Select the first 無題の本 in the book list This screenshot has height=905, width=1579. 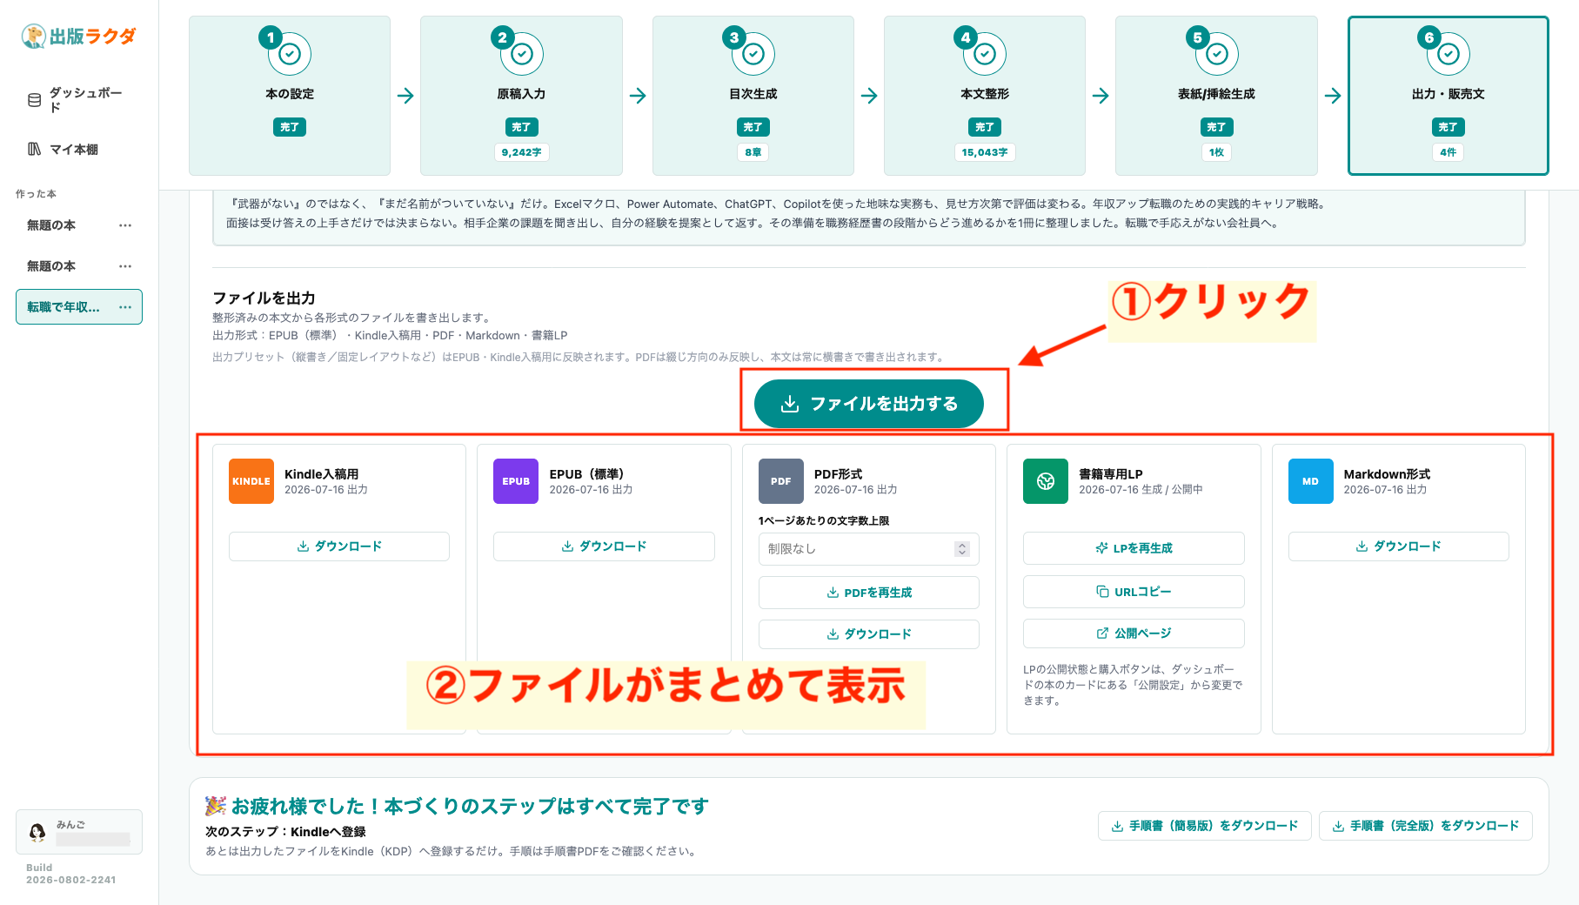click(x=51, y=225)
